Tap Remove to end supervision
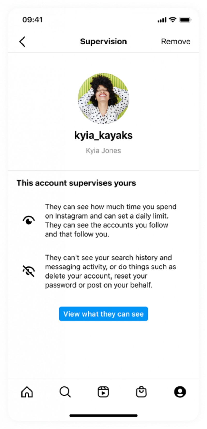The image size is (207, 429). (x=176, y=42)
